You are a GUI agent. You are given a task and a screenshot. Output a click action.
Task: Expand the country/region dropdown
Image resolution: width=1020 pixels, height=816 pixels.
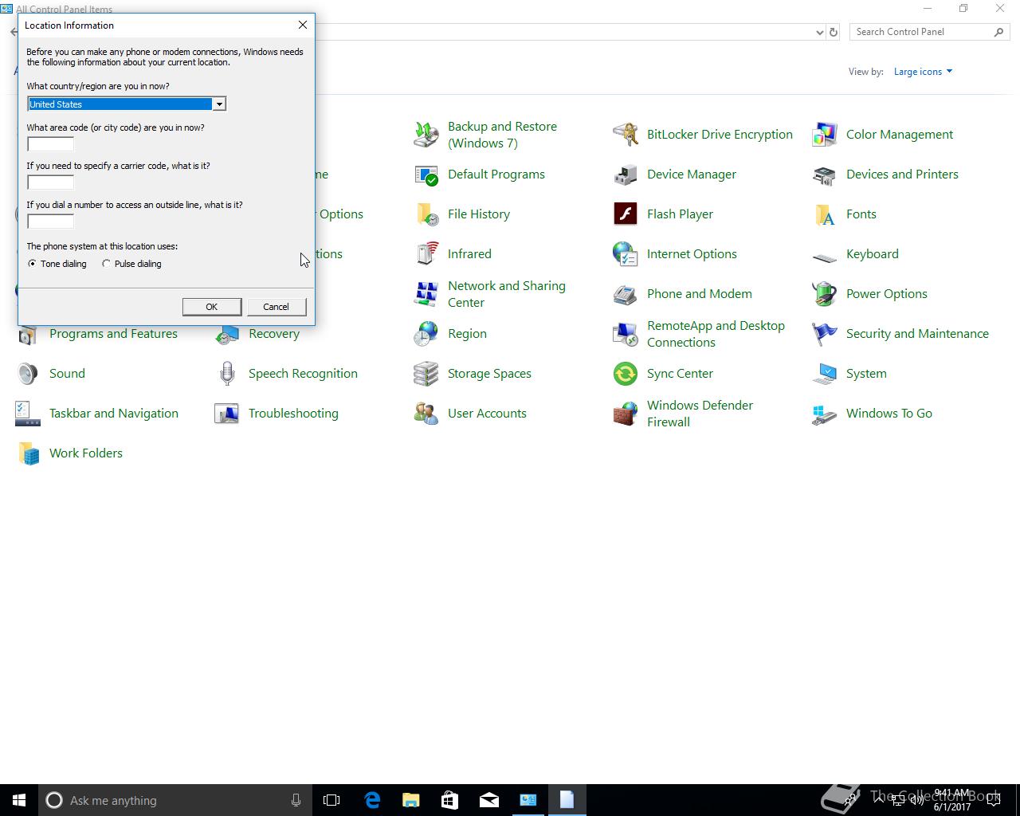pyautogui.click(x=218, y=104)
